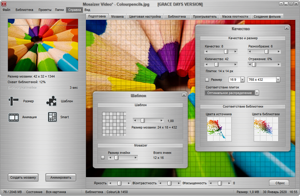Image resolution: width=300 pixels, height=196 pixels.
Task: Switch to the Мозаика tab
Action: pyautogui.click(x=117, y=17)
